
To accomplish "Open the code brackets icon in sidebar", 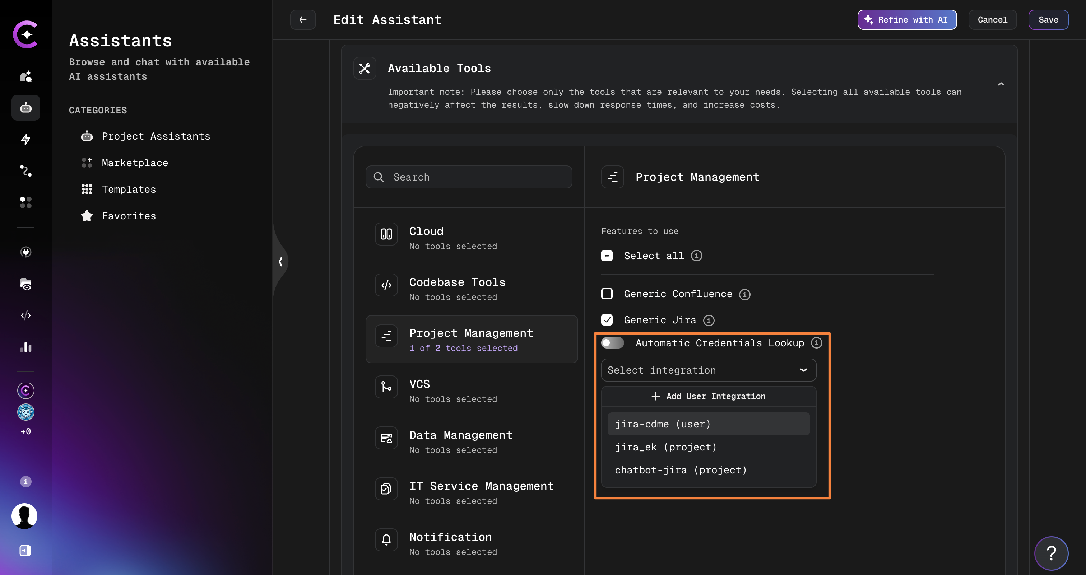I will click(26, 315).
